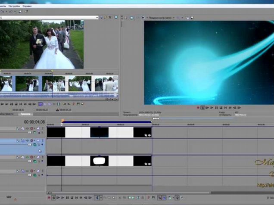Click the rounded-rectangle mask clip on the third track

pos(99,161)
